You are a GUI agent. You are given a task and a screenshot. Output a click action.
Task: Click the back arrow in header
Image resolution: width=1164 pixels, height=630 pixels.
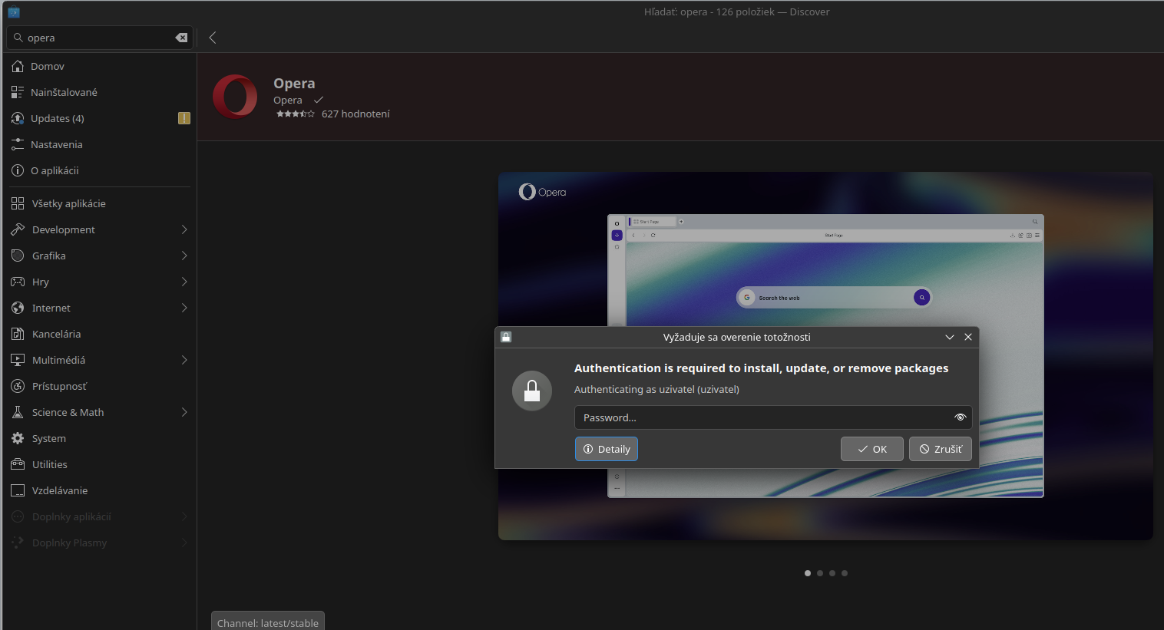[x=213, y=38]
